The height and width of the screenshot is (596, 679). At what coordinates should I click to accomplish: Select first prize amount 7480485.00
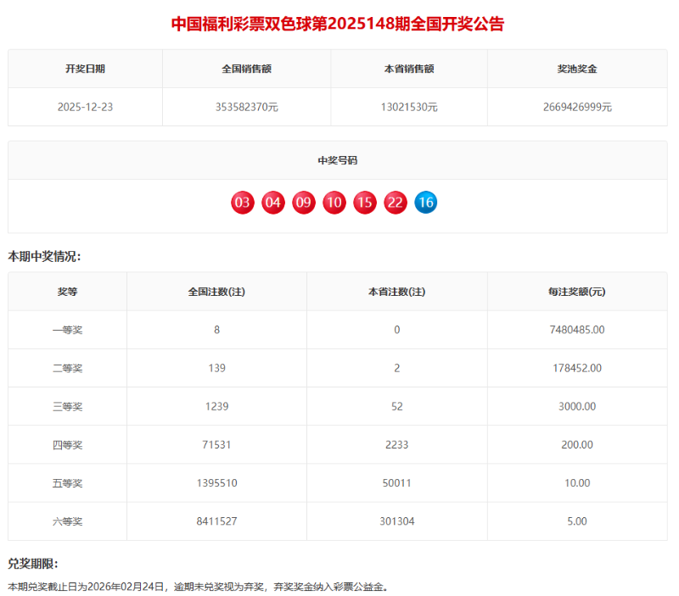tap(577, 330)
